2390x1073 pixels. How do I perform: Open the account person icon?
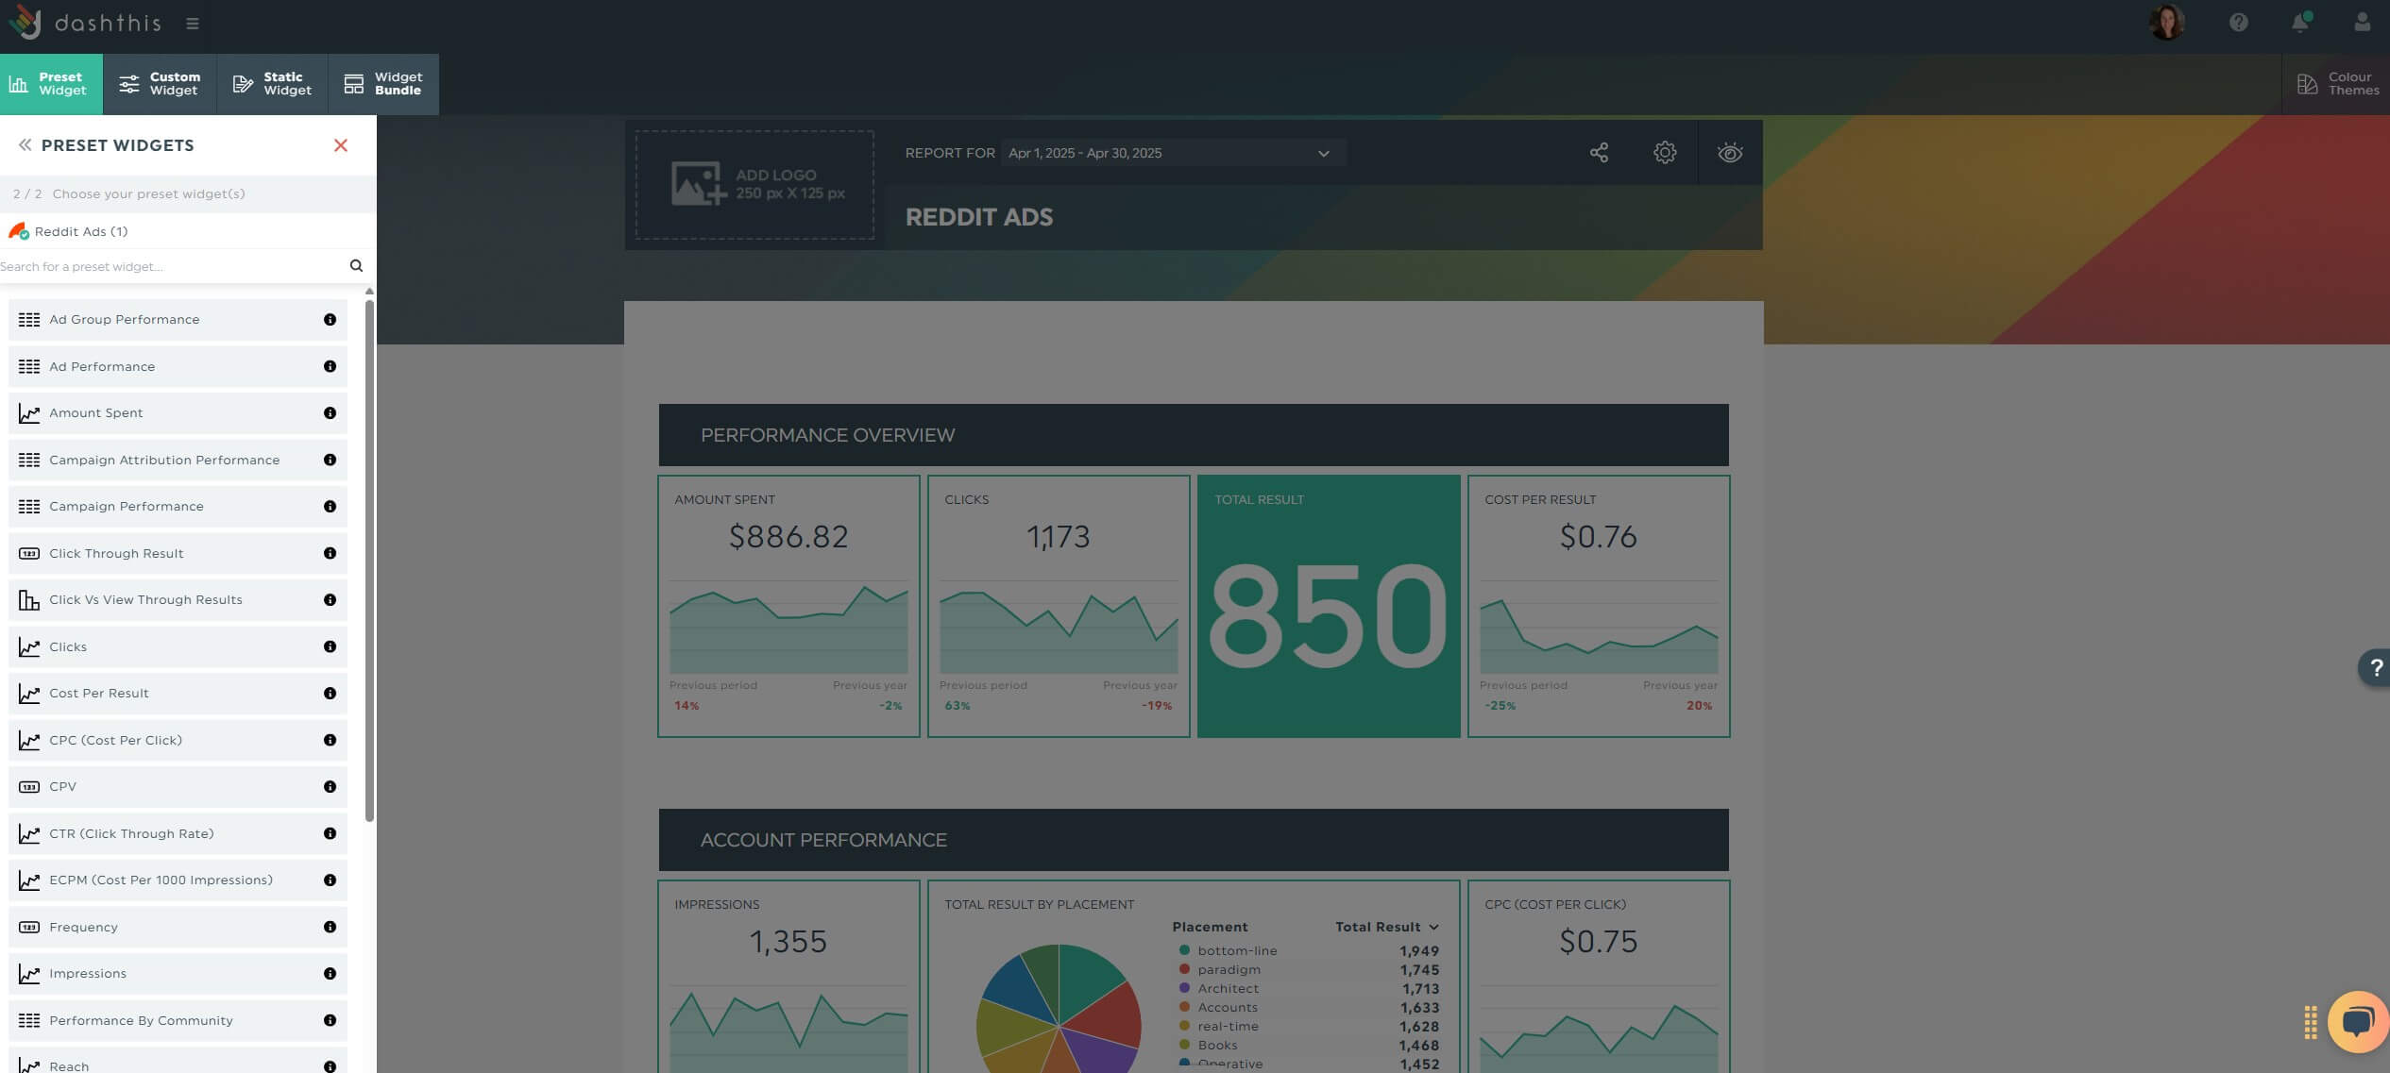(2362, 23)
